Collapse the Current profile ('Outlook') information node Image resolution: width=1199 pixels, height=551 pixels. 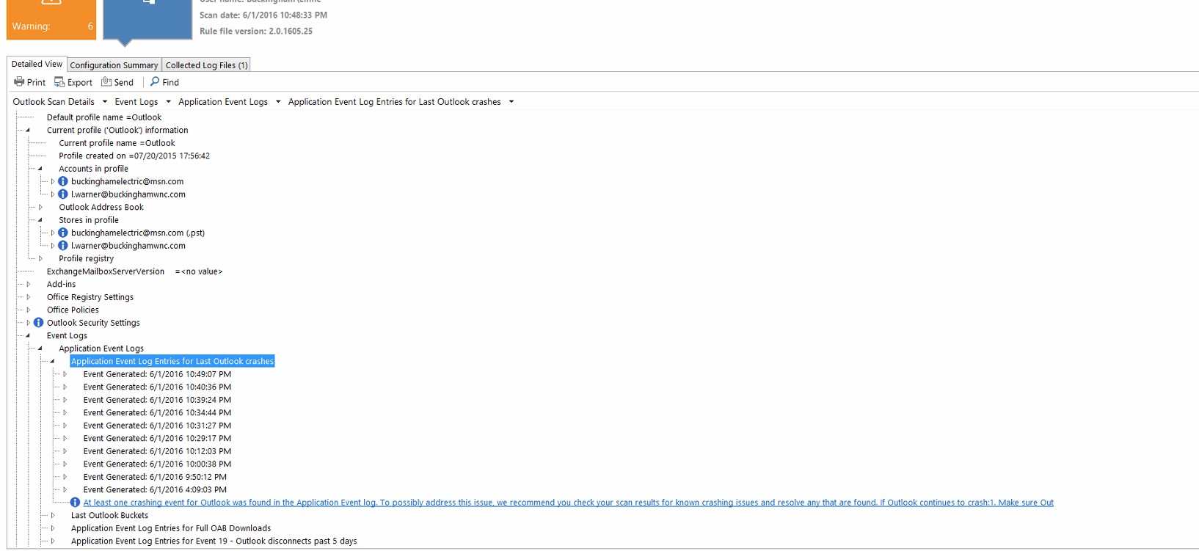pos(28,130)
